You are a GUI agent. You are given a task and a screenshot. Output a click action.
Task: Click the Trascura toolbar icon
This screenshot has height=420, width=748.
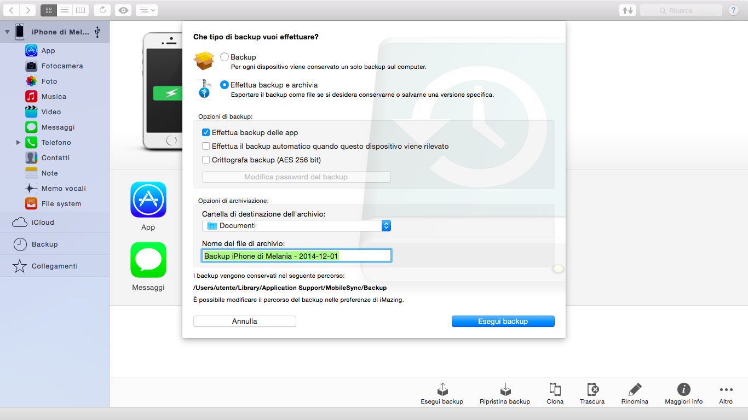(x=592, y=389)
